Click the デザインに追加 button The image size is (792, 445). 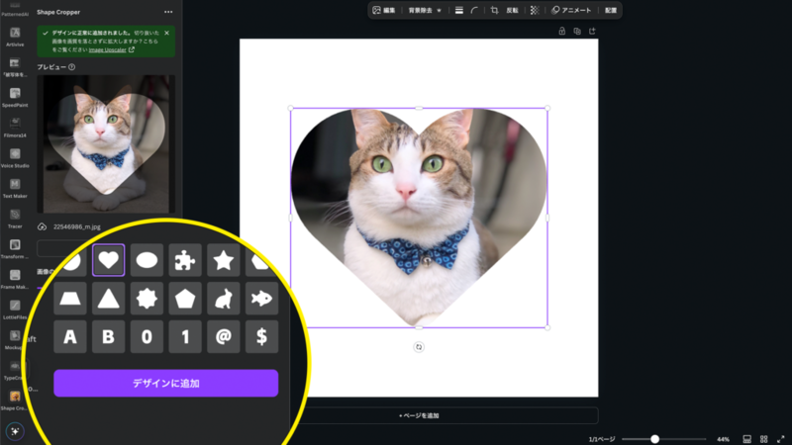(165, 384)
